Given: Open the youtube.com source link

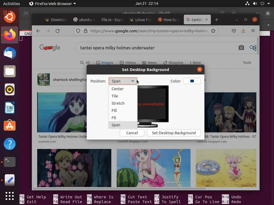Looking at the screenshot, I should pos(47,141).
